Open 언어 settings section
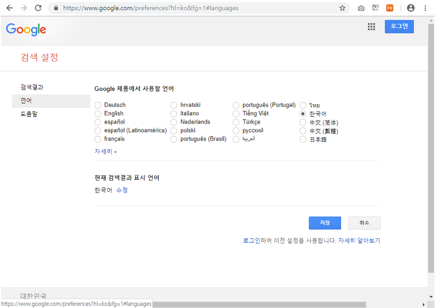The height and width of the screenshot is (308, 435). pyautogui.click(x=51, y=100)
